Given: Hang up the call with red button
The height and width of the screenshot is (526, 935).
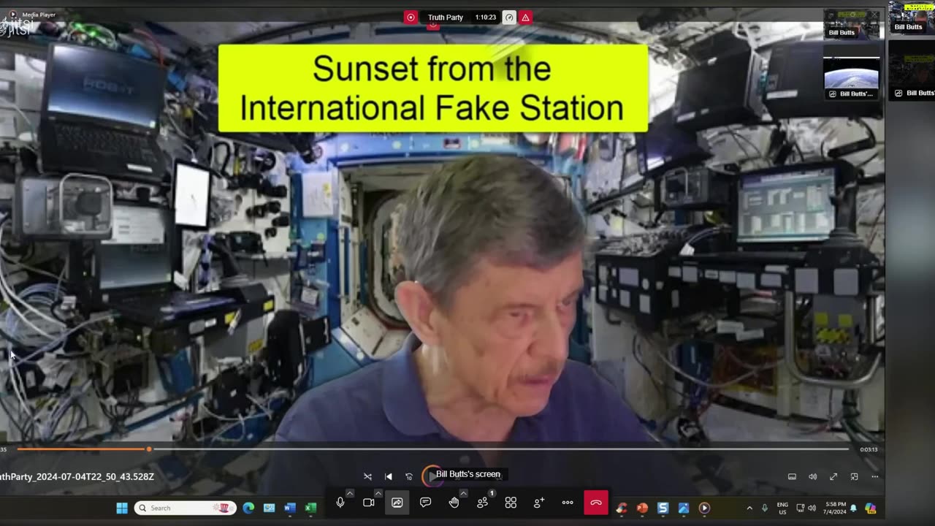Looking at the screenshot, I should (x=596, y=503).
